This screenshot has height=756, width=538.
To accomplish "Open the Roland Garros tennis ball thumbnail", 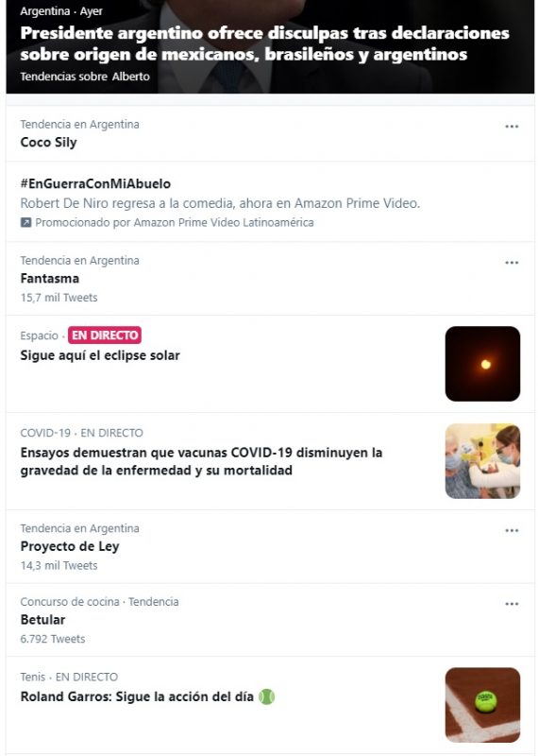I will pos(482,705).
